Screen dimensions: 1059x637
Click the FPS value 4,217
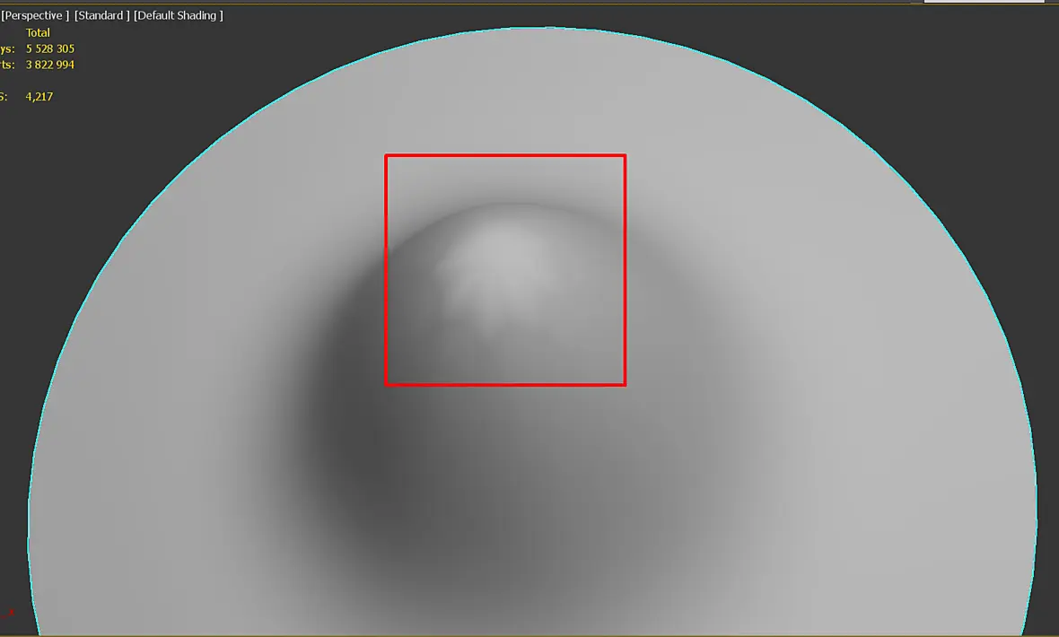click(39, 97)
